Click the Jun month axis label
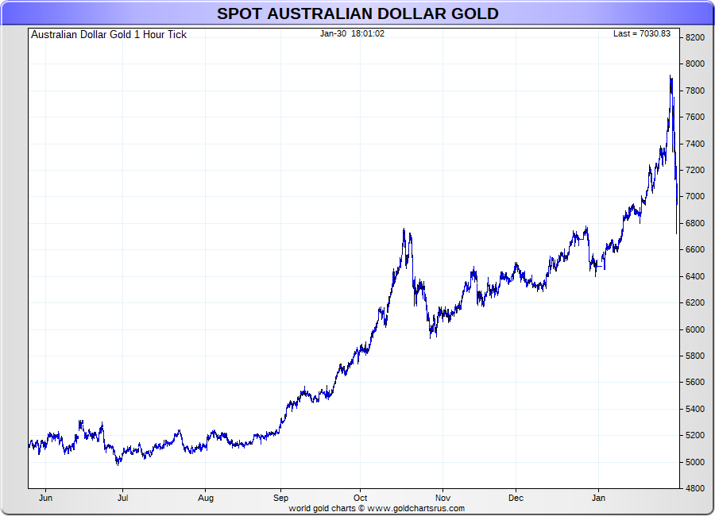This screenshot has height=516, width=715. click(45, 498)
